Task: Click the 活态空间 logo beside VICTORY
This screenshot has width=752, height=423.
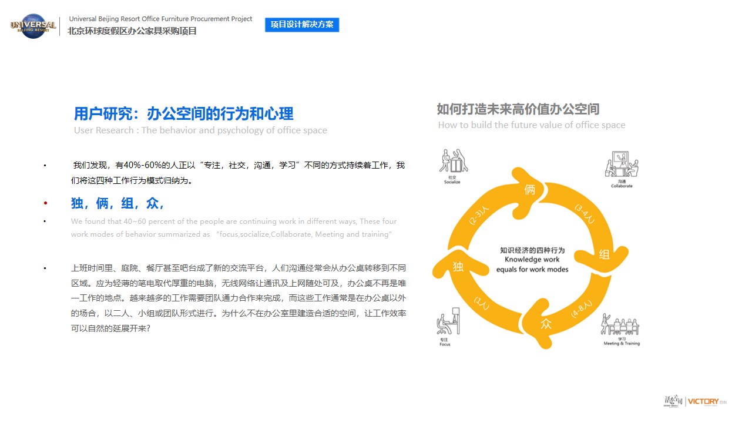Action: coord(673,401)
